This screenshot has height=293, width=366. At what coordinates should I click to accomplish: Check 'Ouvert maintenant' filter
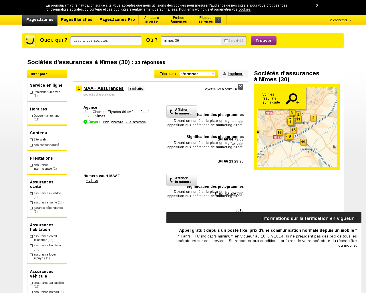(x=31, y=116)
